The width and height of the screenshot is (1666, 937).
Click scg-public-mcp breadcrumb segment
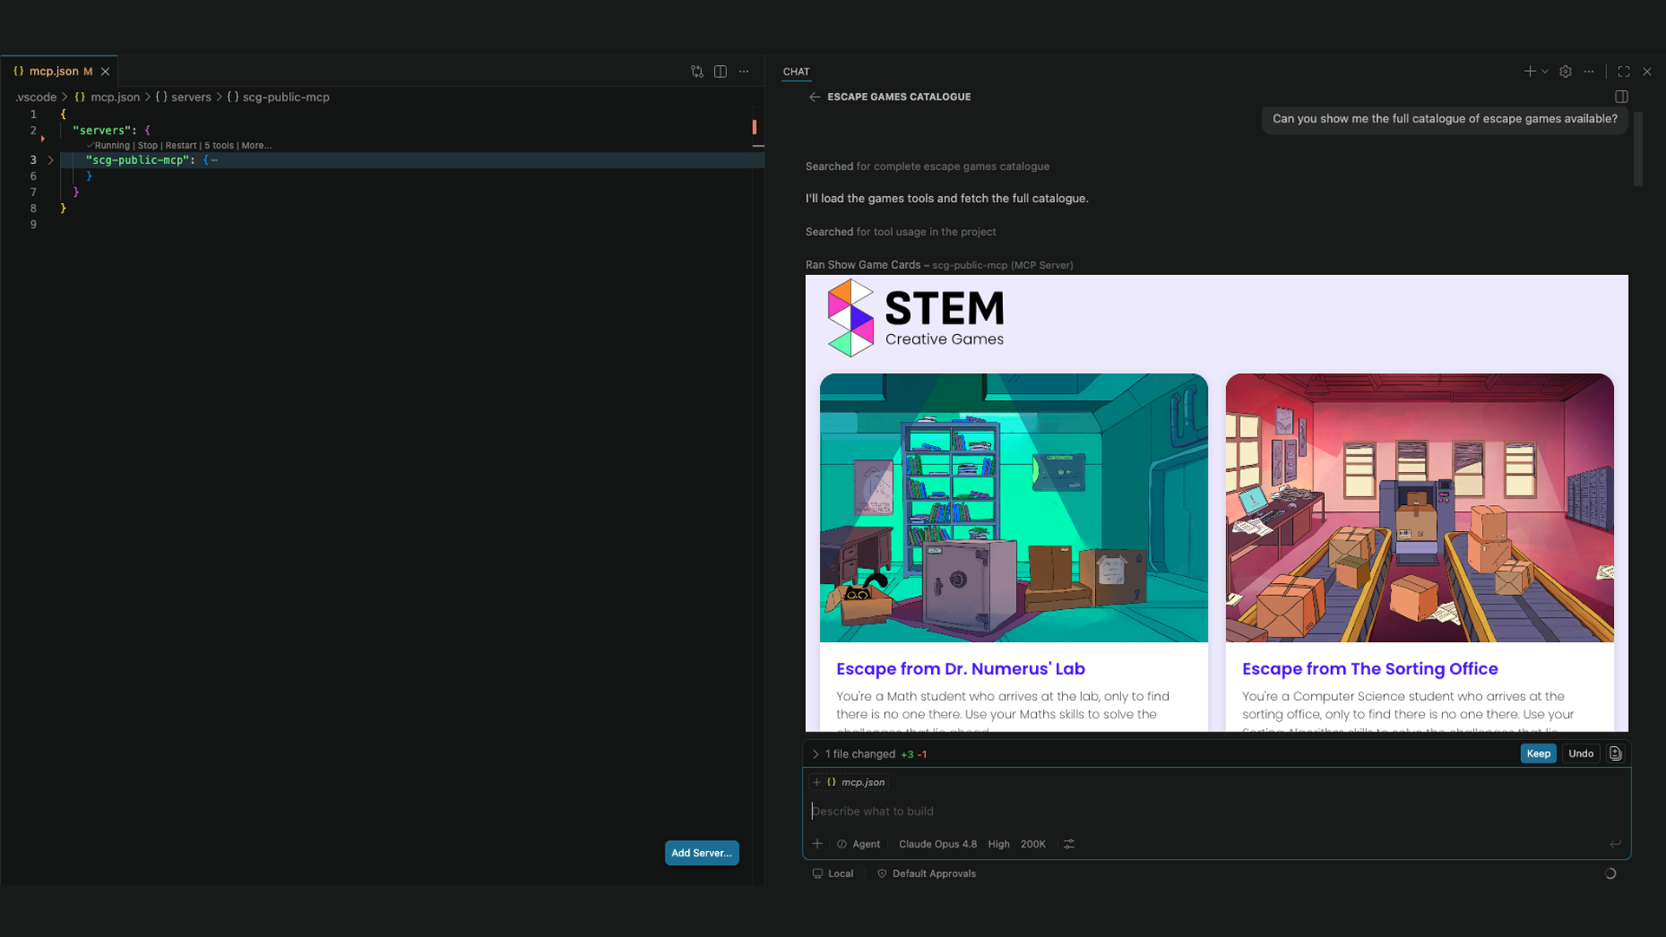point(279,97)
